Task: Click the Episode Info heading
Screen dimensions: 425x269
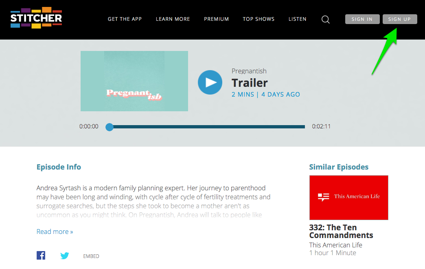Action: (59, 167)
